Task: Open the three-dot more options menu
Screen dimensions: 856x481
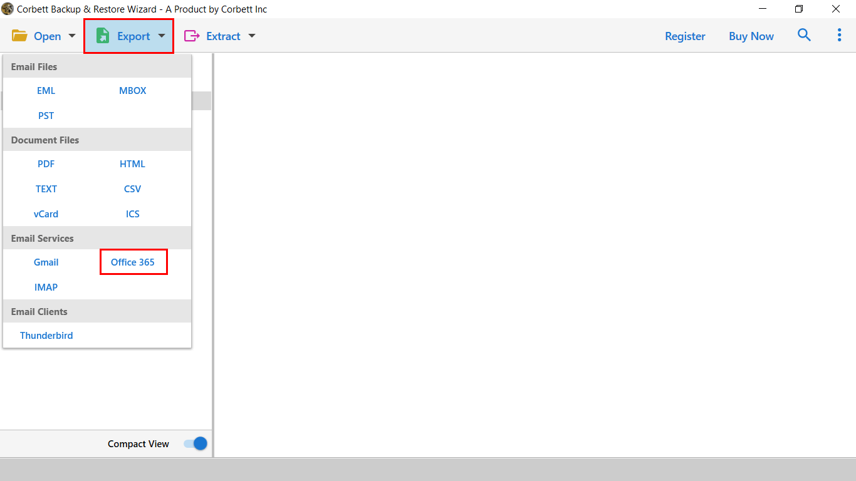Action: pos(839,35)
